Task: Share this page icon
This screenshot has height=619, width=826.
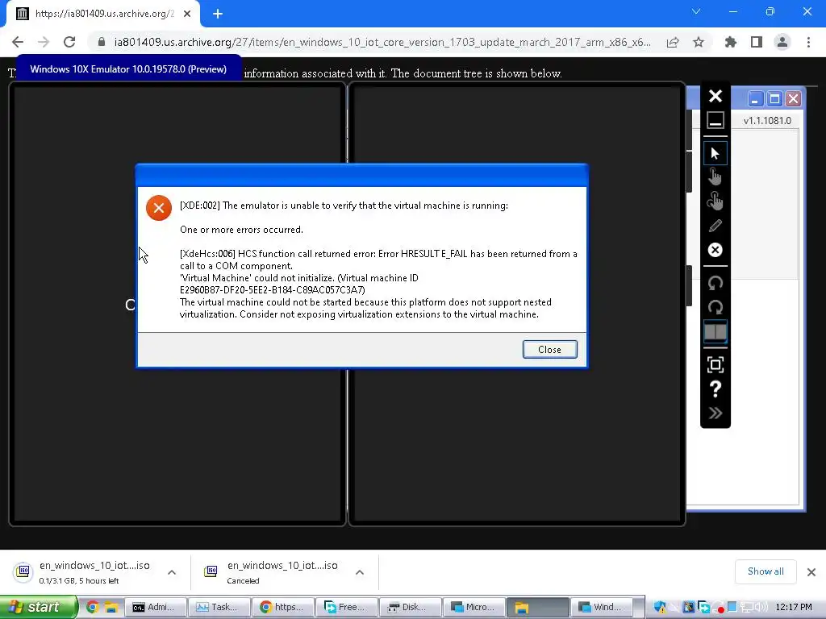Action: point(673,42)
